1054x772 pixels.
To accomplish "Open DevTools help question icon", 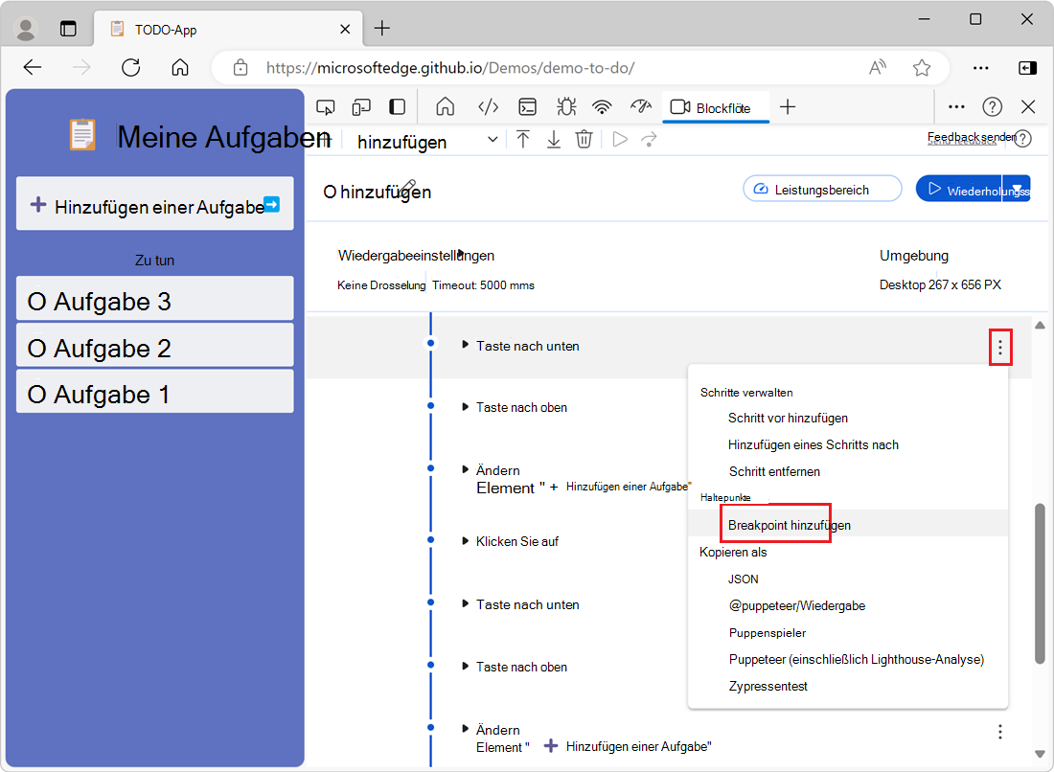I will click(992, 107).
